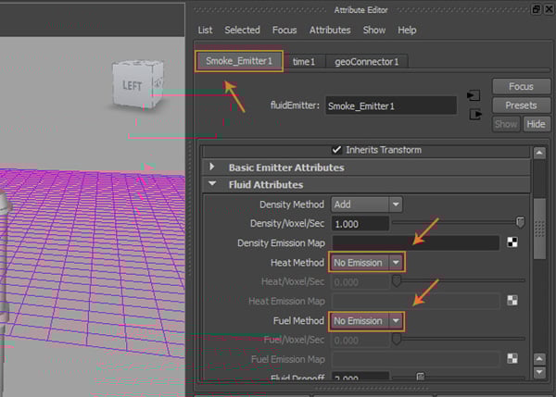Open the Heat Method dropdown
This screenshot has height=397, width=556.
(367, 262)
